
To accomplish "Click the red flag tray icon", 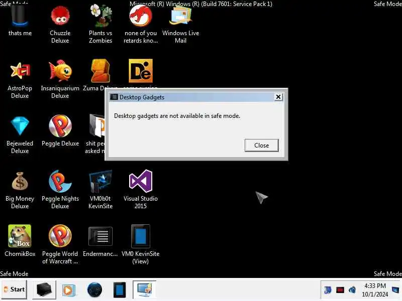I will [x=340, y=290].
